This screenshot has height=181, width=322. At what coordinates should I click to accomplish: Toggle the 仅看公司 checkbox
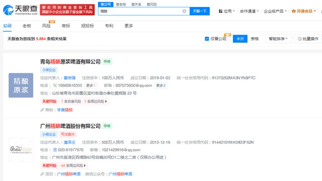coord(207,39)
